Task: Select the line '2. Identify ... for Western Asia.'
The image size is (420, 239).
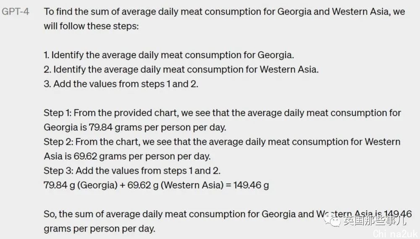Action: pos(181,70)
